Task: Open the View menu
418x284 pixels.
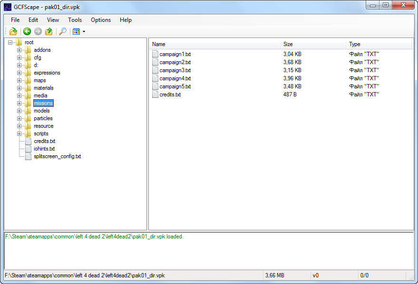Action: point(53,20)
